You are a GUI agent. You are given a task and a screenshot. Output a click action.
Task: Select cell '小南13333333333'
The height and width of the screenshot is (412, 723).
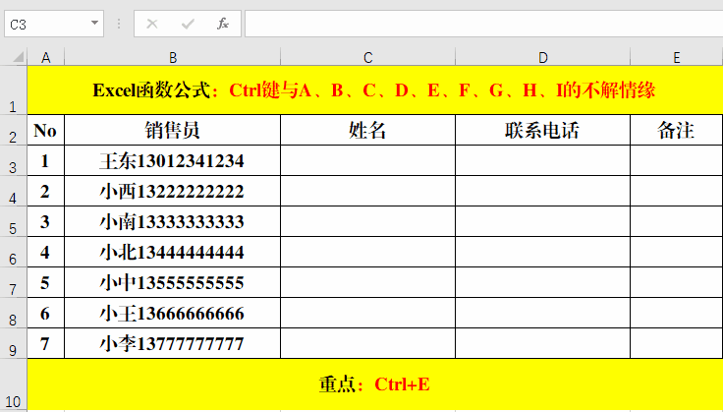click(x=173, y=221)
